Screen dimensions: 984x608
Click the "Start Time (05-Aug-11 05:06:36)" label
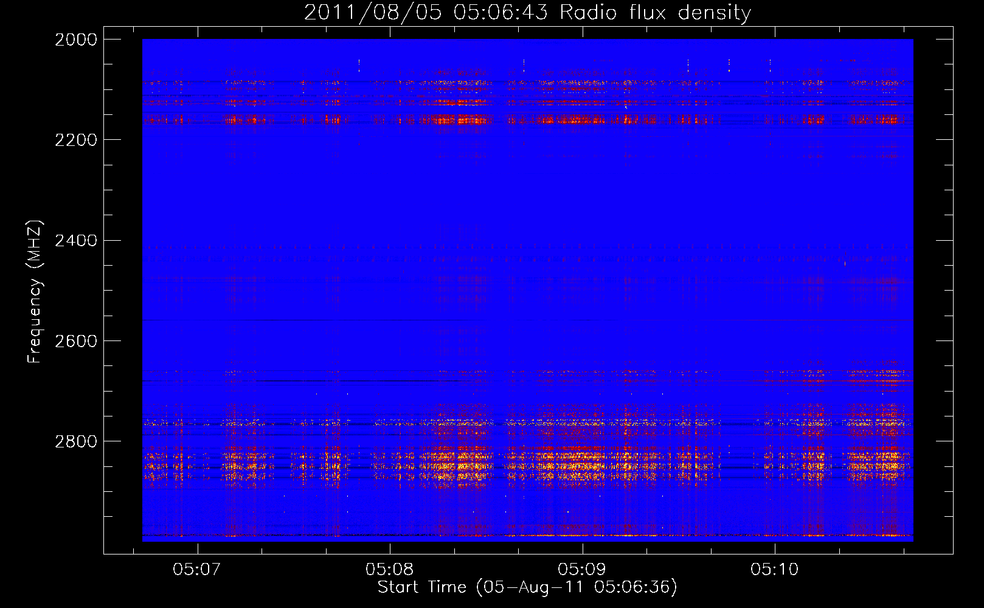tap(527, 587)
